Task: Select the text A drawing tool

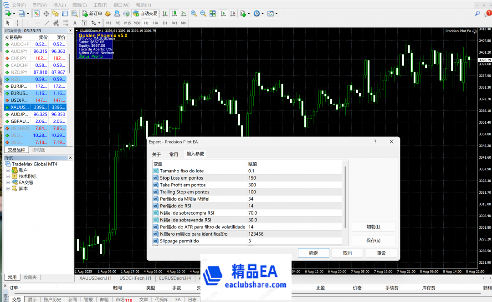Action: 75,23
